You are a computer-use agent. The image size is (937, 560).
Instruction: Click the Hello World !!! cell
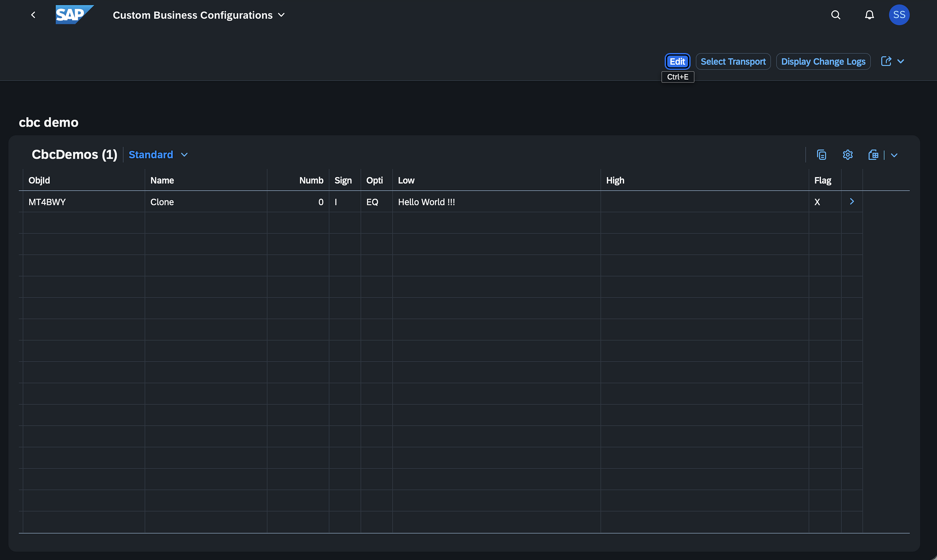pos(497,202)
